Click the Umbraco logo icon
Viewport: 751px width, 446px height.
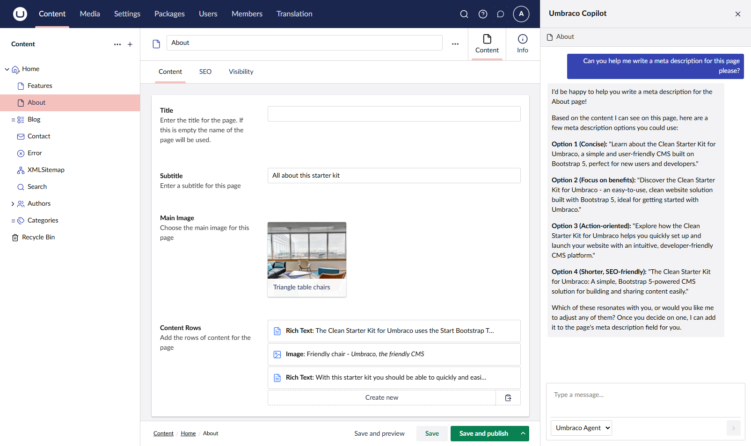coord(20,14)
